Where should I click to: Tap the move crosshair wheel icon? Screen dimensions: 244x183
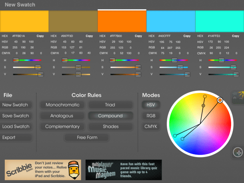tap(238, 152)
